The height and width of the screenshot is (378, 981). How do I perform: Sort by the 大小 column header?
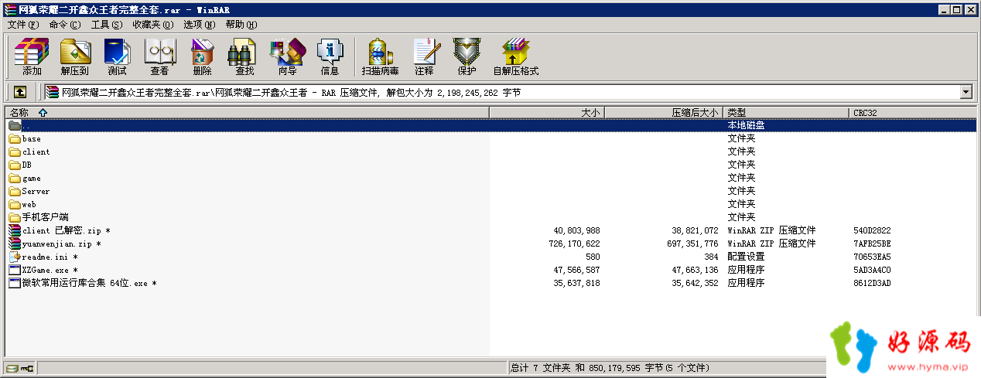click(547, 113)
